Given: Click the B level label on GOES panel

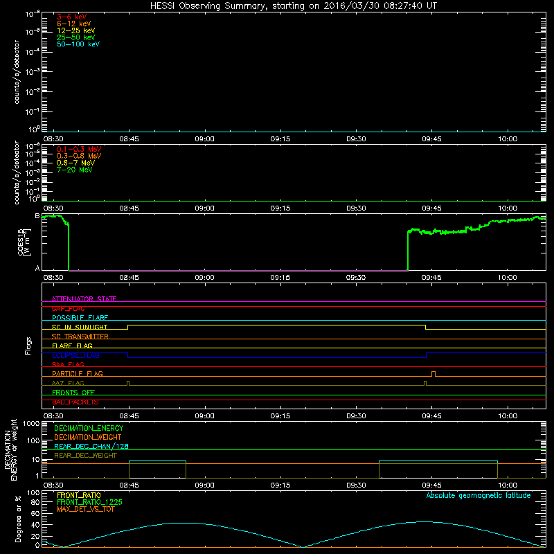Looking at the screenshot, I should tap(37, 216).
